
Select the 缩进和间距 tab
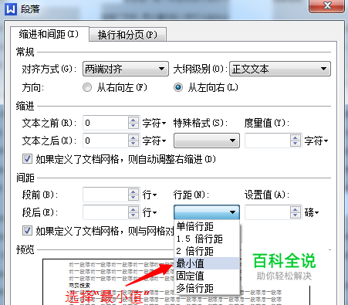coord(49,34)
